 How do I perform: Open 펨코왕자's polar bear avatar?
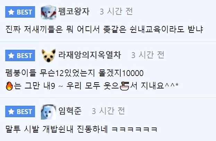[49, 12]
